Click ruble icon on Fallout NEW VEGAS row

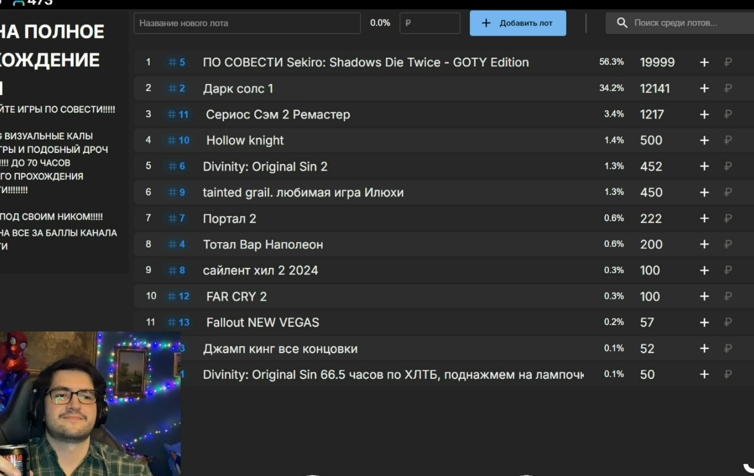pyautogui.click(x=728, y=322)
